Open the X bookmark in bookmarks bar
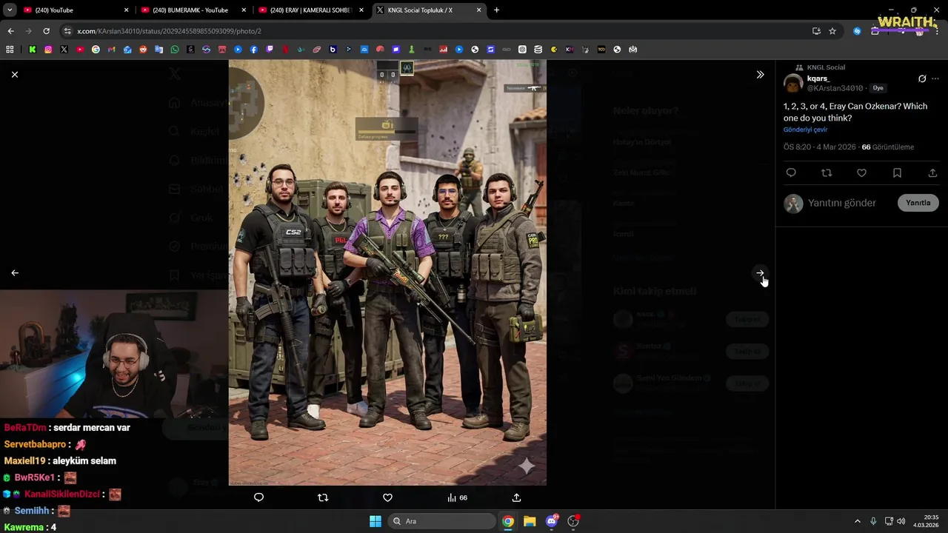Image resolution: width=948 pixels, height=533 pixels. coord(64,50)
